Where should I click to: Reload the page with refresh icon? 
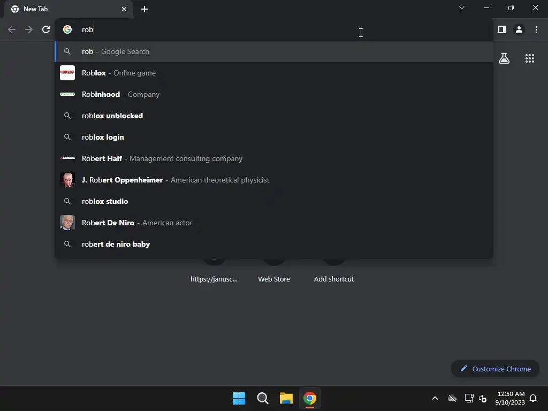pyautogui.click(x=46, y=30)
